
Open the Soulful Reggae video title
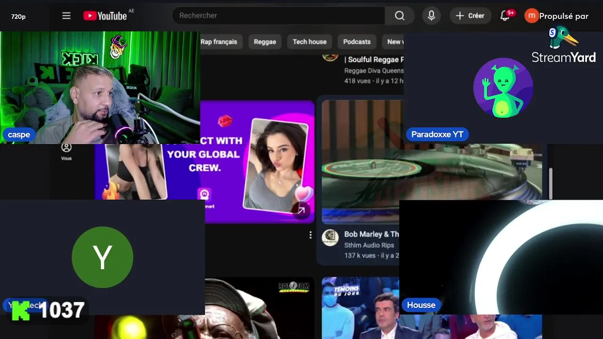pos(374,60)
